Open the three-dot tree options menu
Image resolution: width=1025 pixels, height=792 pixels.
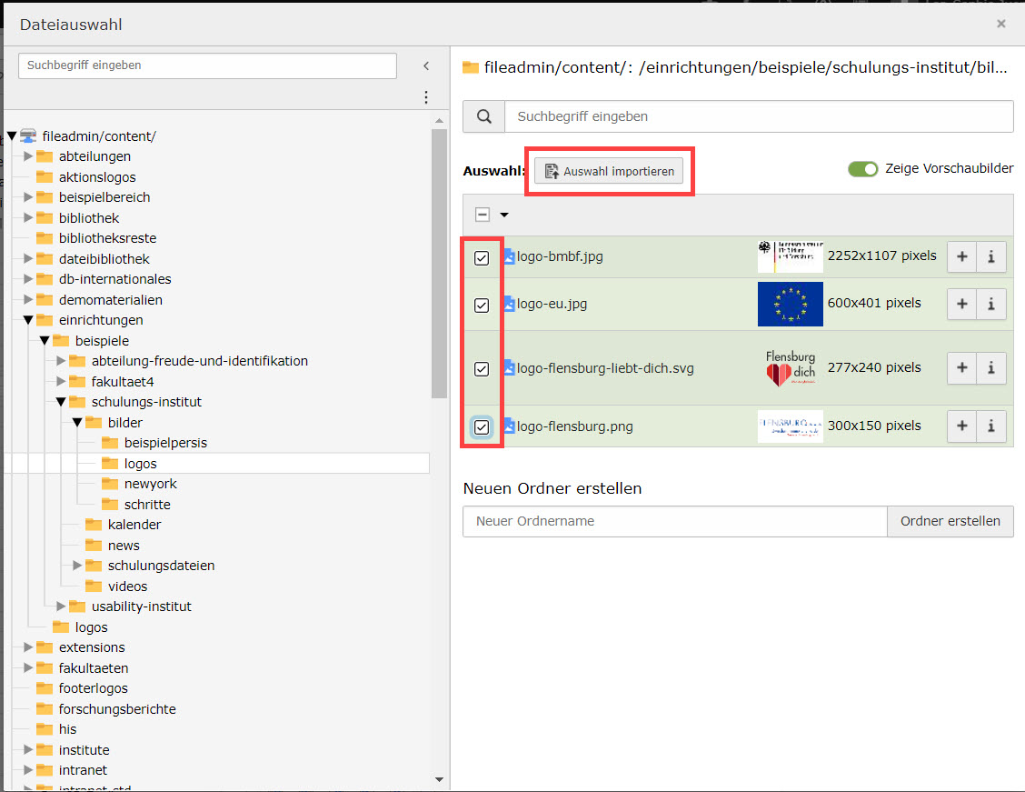coord(426,97)
